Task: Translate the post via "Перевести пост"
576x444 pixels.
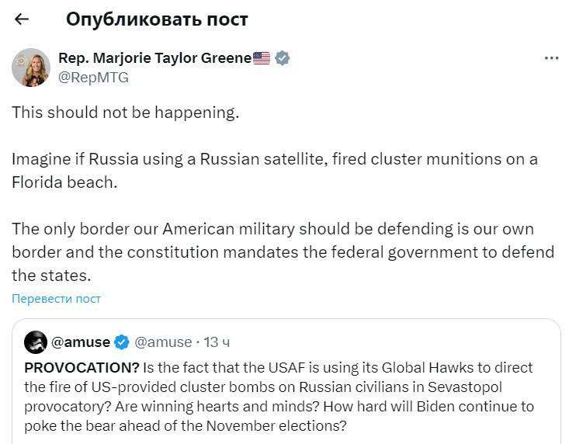Action: (x=56, y=299)
